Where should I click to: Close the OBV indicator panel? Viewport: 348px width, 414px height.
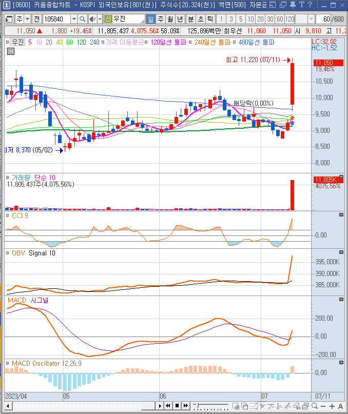341,252
